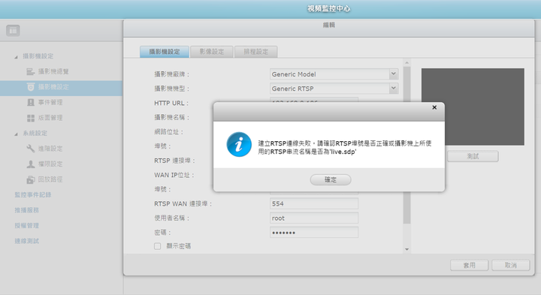541x295 pixels.
Task: Switch to 排程設定 tab
Action: click(255, 52)
